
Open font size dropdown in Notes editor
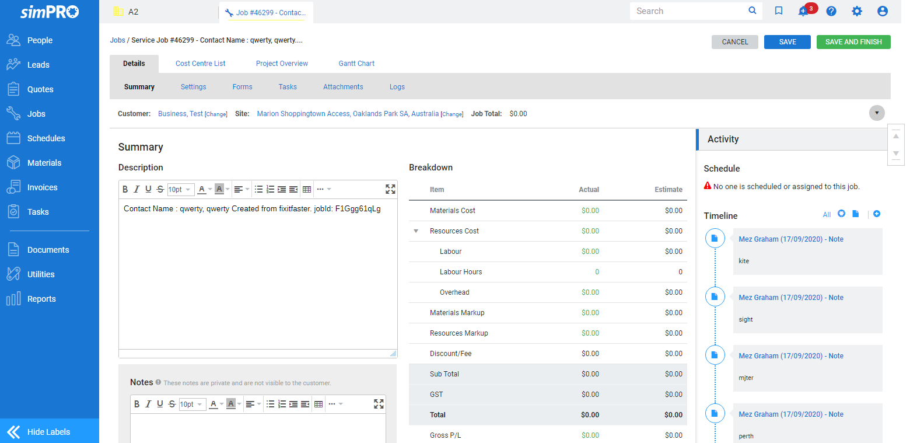tap(192, 404)
